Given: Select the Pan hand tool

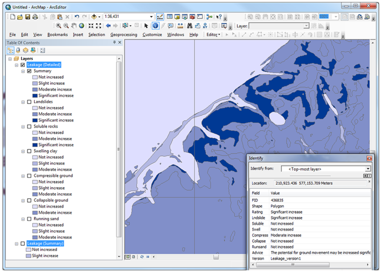Looking at the screenshot, I should coord(74,26).
